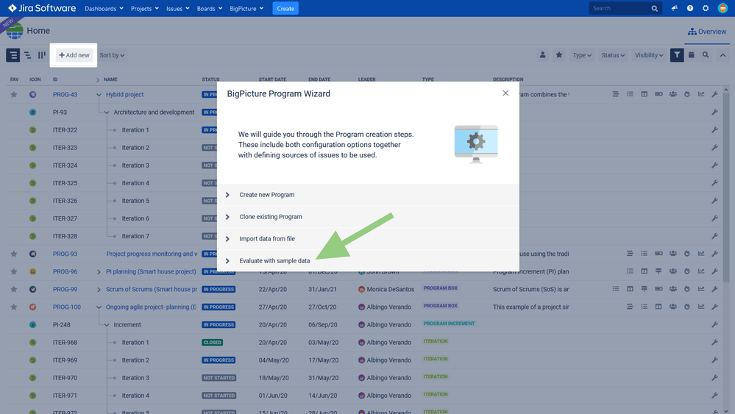Expand Clone existing Program option
This screenshot has height=414, width=735.
tap(368, 217)
